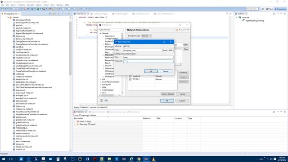Toggle the localhost bypass checkbox
The image size is (288, 162).
pyautogui.click(x=130, y=76)
